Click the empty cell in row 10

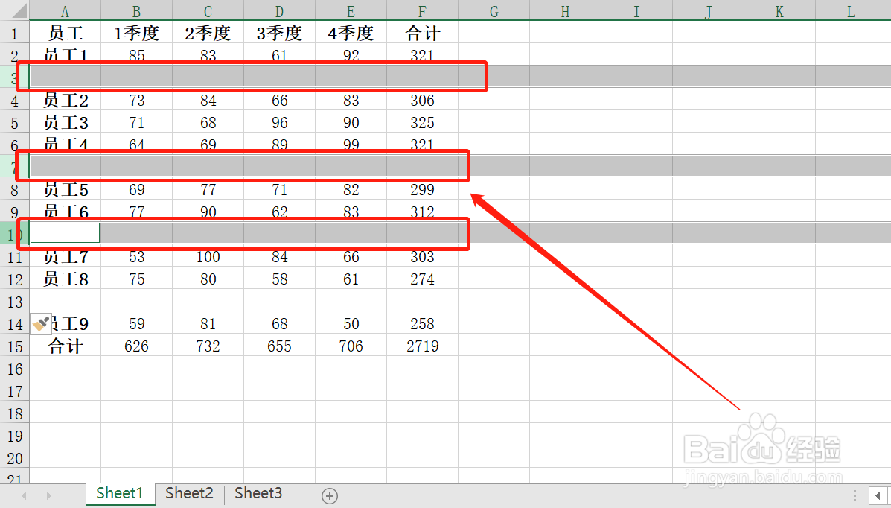click(65, 232)
